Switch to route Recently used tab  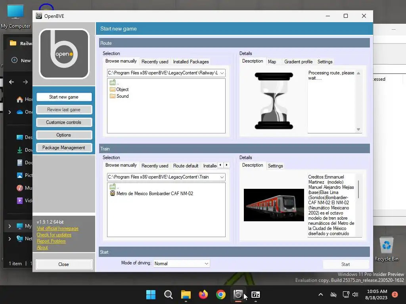tap(155, 61)
